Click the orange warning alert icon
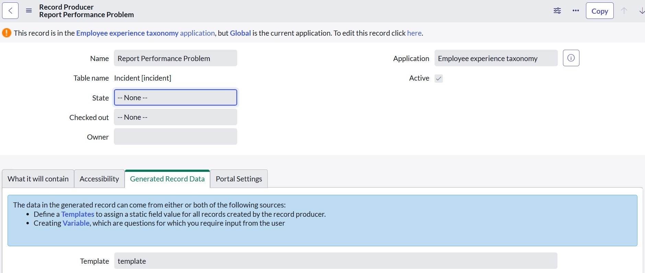 tap(7, 33)
